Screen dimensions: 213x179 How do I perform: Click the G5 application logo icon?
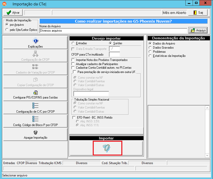(4, 4)
